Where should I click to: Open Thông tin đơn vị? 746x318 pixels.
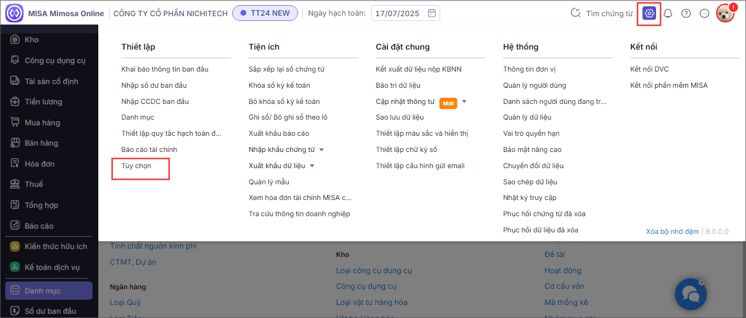click(530, 69)
